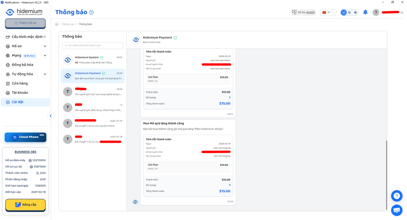Collapse the sidebar with the left arrow
Viewport: 407px width, 220px height.
(x=50, y=116)
